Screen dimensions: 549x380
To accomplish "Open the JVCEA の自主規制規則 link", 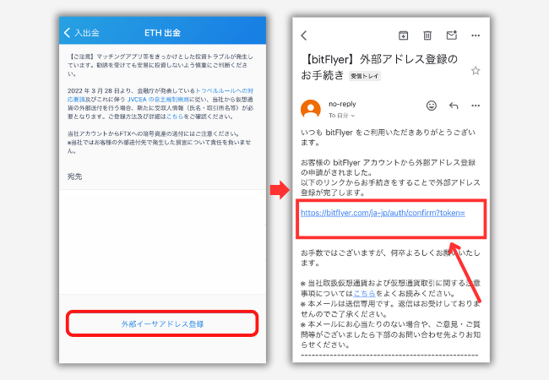I will tap(158, 100).
